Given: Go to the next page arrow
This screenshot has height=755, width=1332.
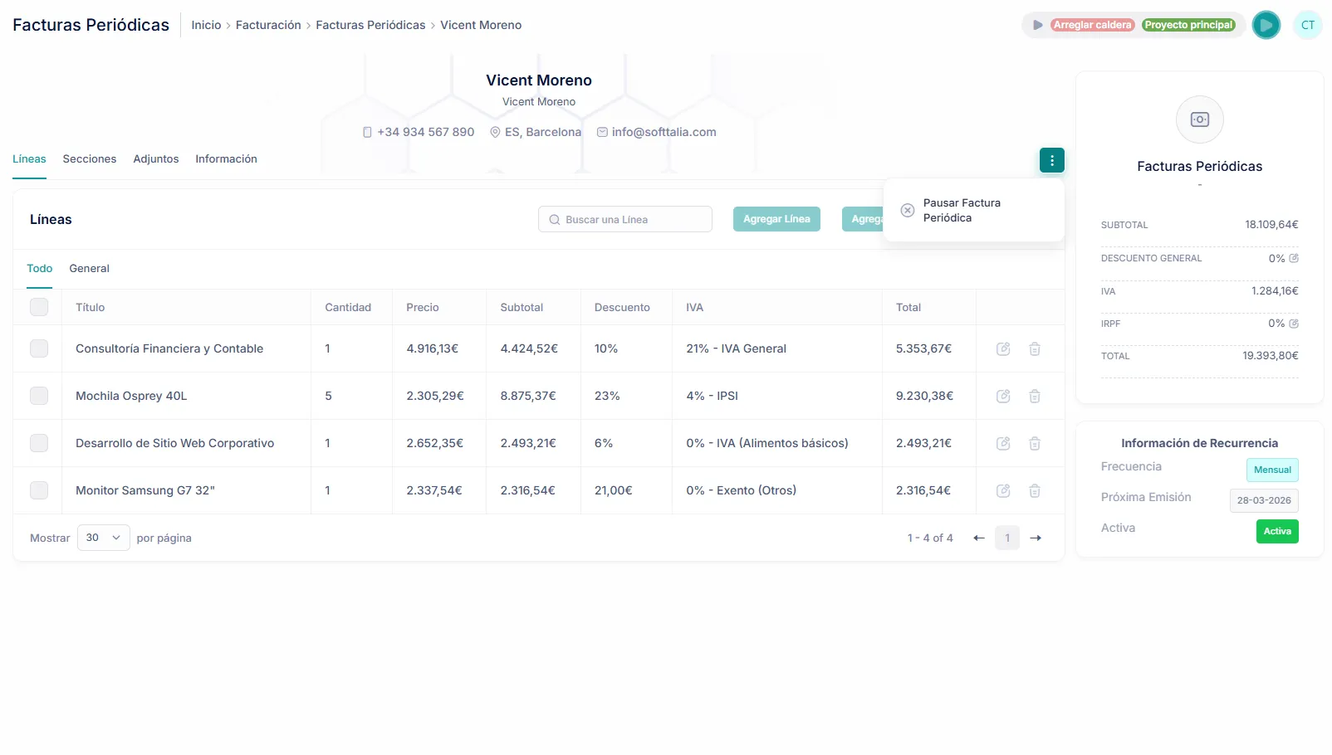Looking at the screenshot, I should click(1036, 538).
